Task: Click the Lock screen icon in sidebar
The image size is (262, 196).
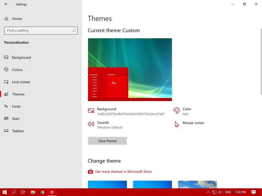Action: [x=6, y=82]
